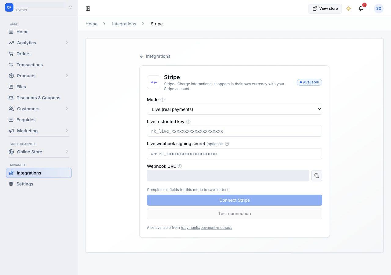Expand the Marketing submenu chevron

(67, 131)
